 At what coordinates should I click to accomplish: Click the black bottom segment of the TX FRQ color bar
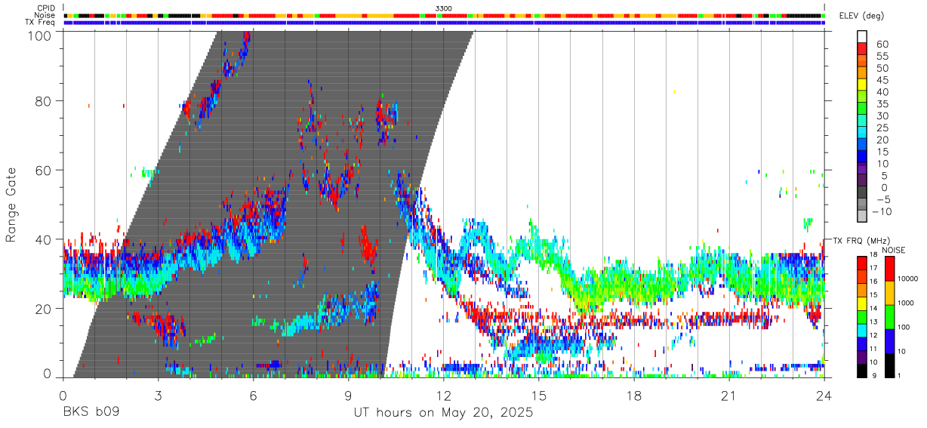(862, 370)
